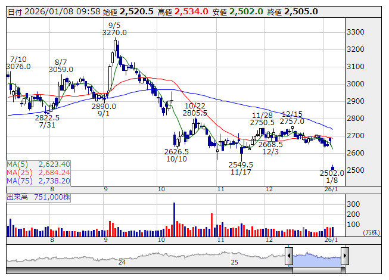
Task: Click the tallest blue volume bar in October
Action: click(174, 219)
